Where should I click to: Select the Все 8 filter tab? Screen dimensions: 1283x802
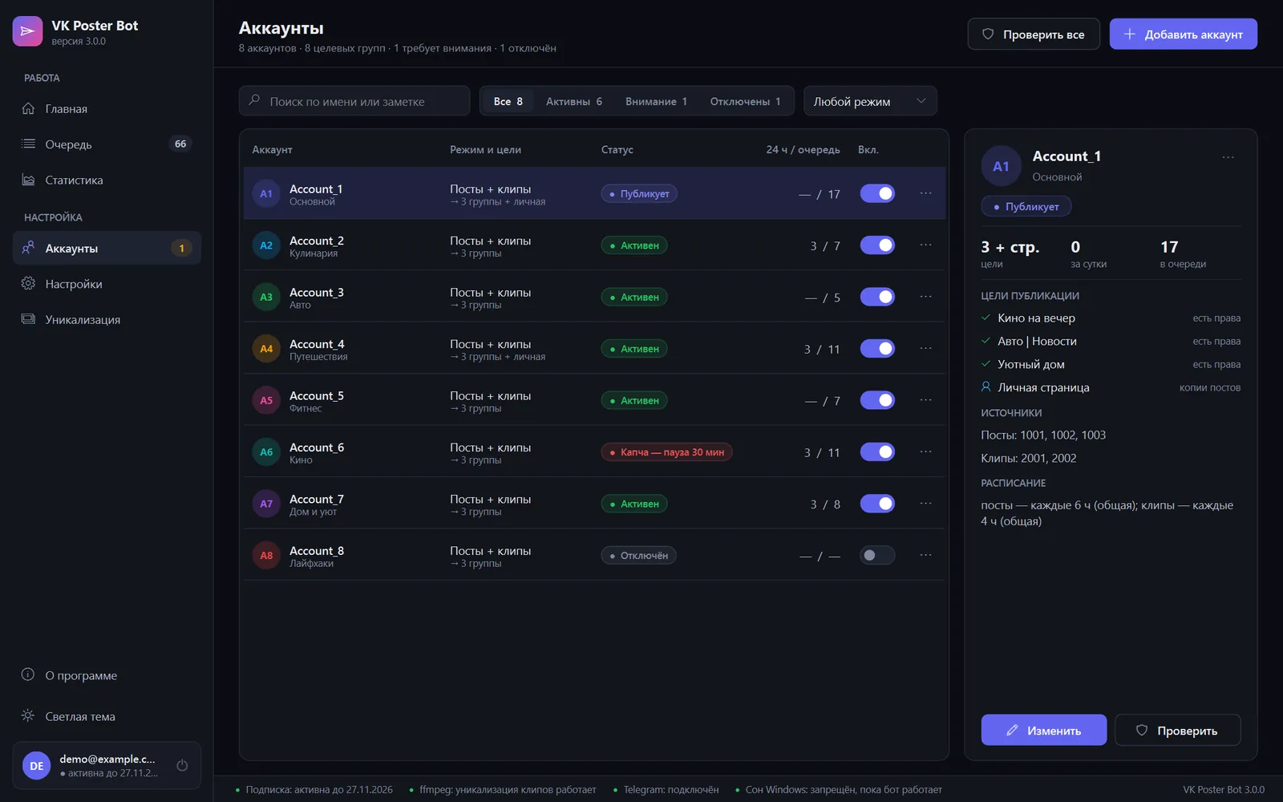coord(508,101)
